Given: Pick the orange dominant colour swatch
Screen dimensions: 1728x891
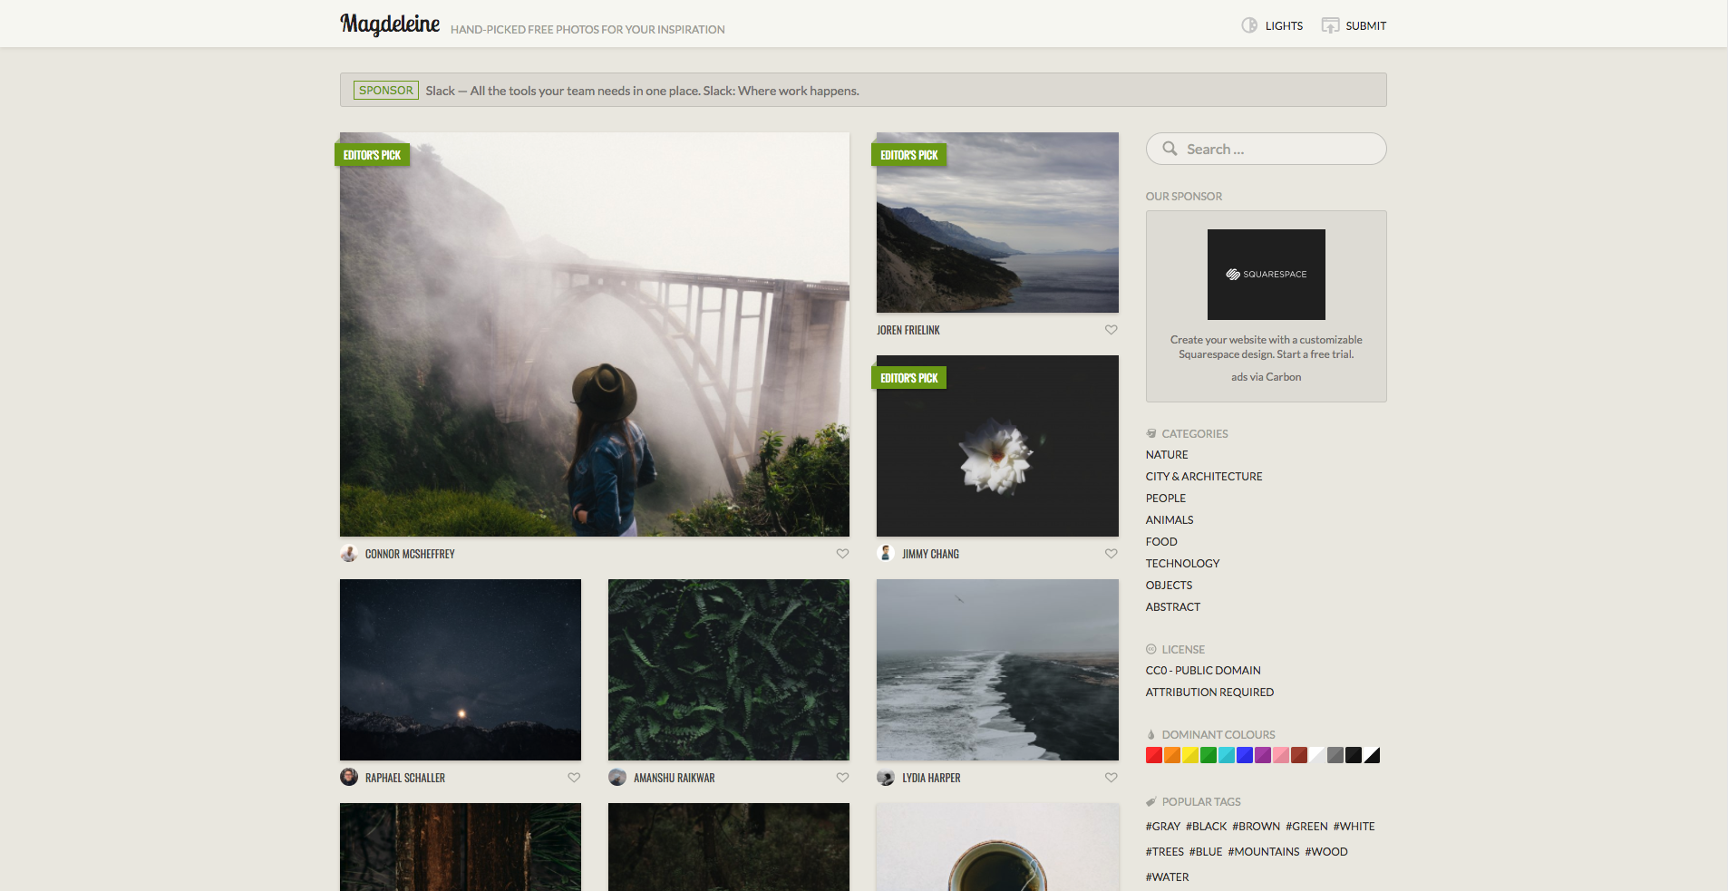Looking at the screenshot, I should pos(1172,755).
